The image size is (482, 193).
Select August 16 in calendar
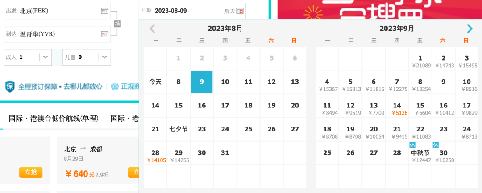pyautogui.click(x=202, y=106)
